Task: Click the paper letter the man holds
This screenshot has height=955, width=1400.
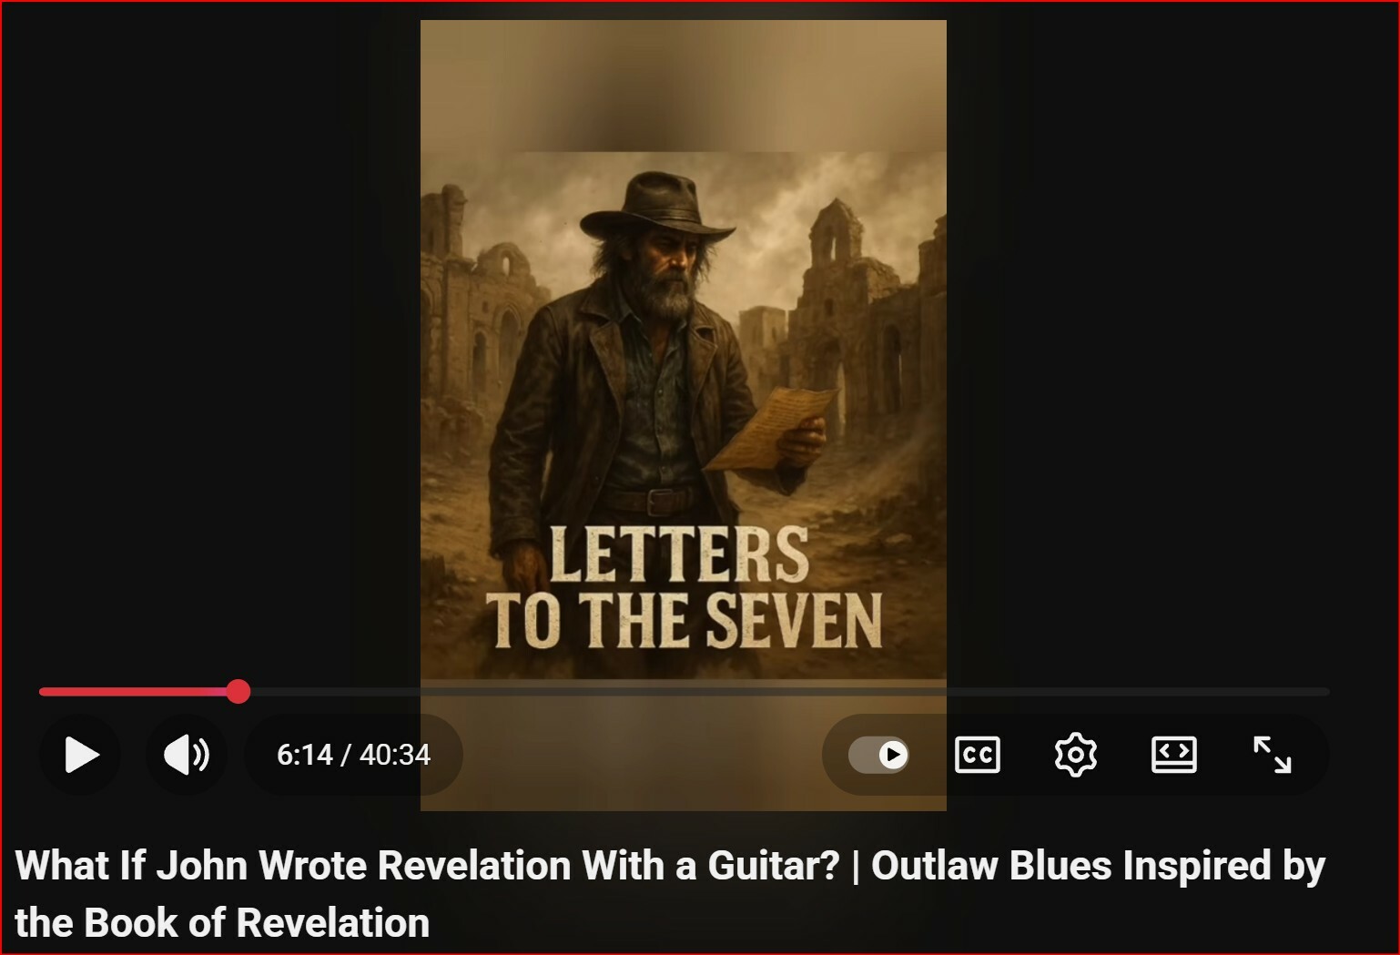Action: [x=770, y=428]
